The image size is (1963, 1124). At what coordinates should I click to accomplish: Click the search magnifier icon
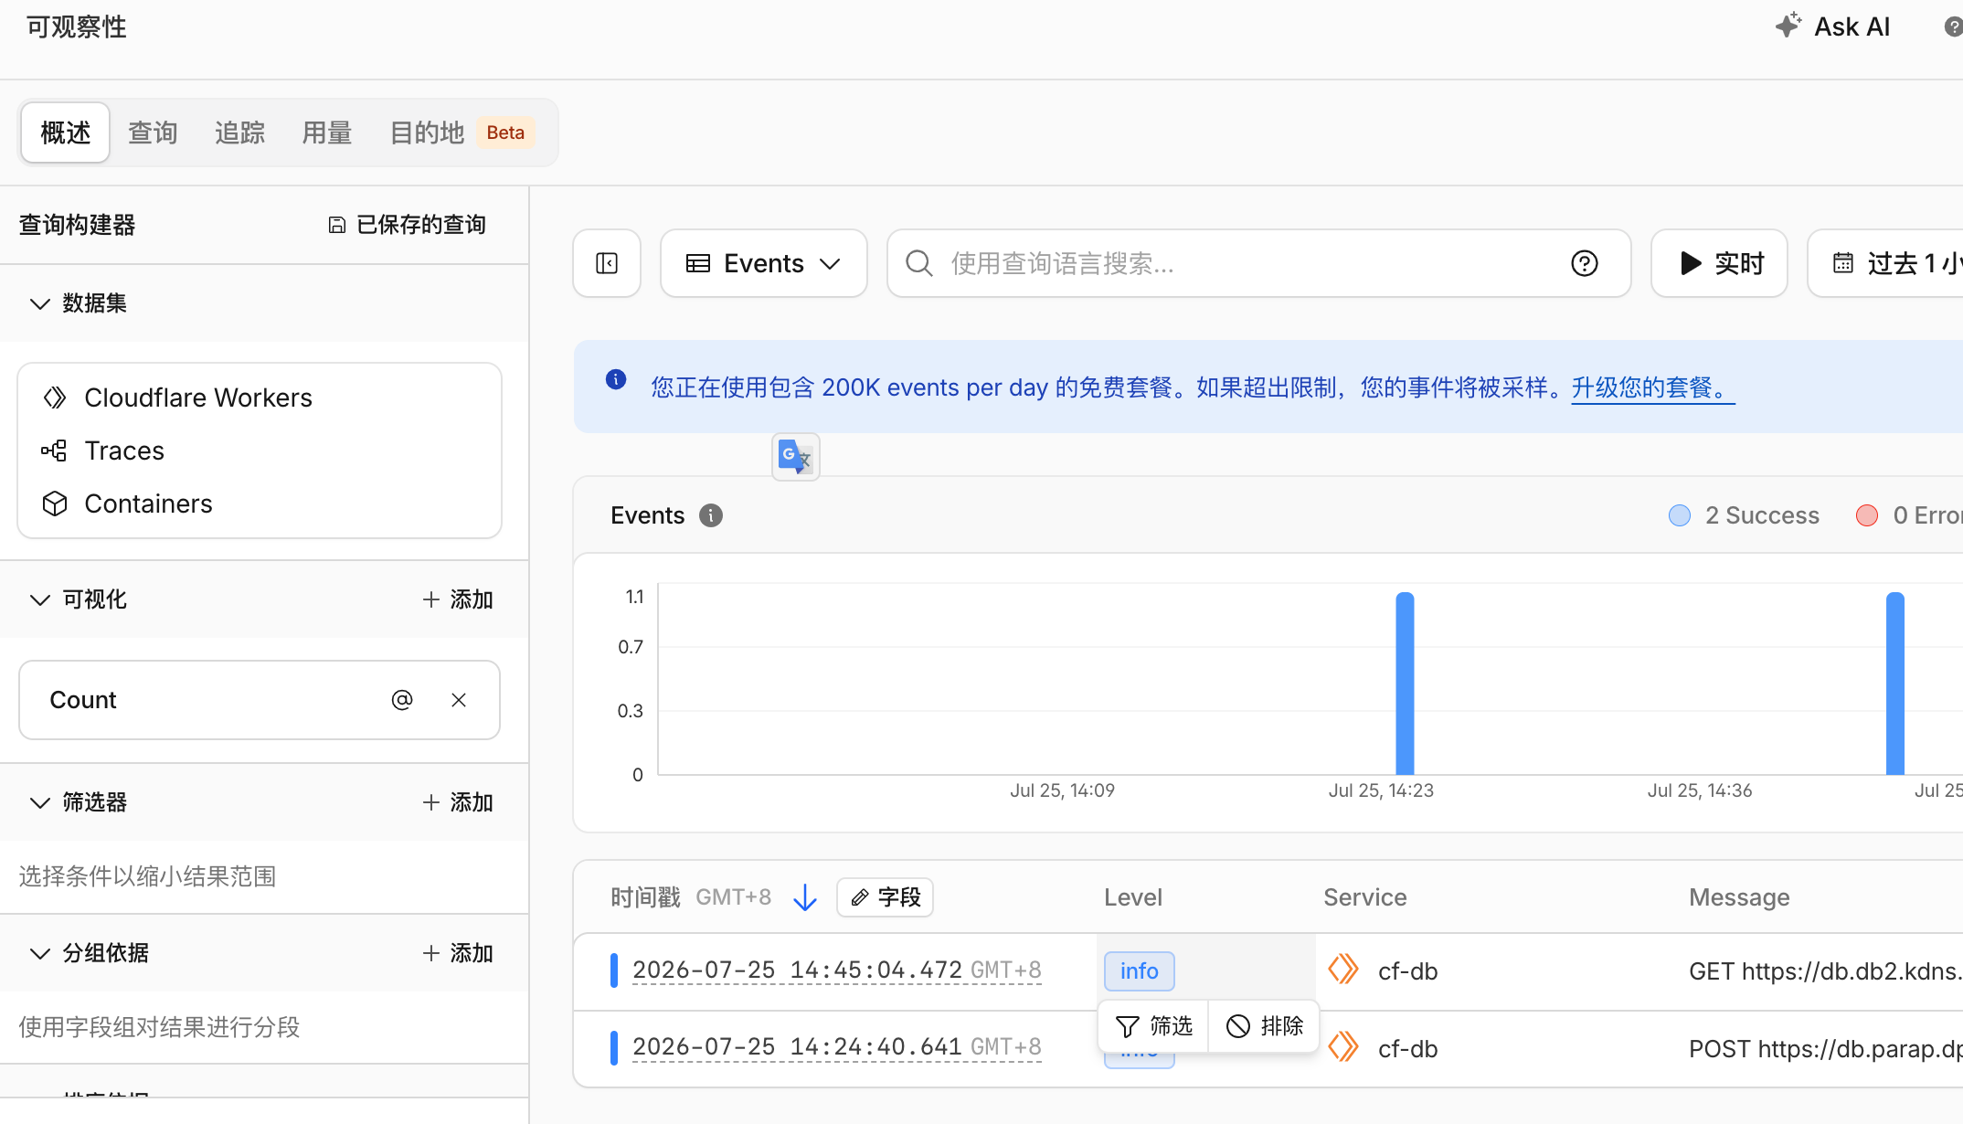point(918,263)
